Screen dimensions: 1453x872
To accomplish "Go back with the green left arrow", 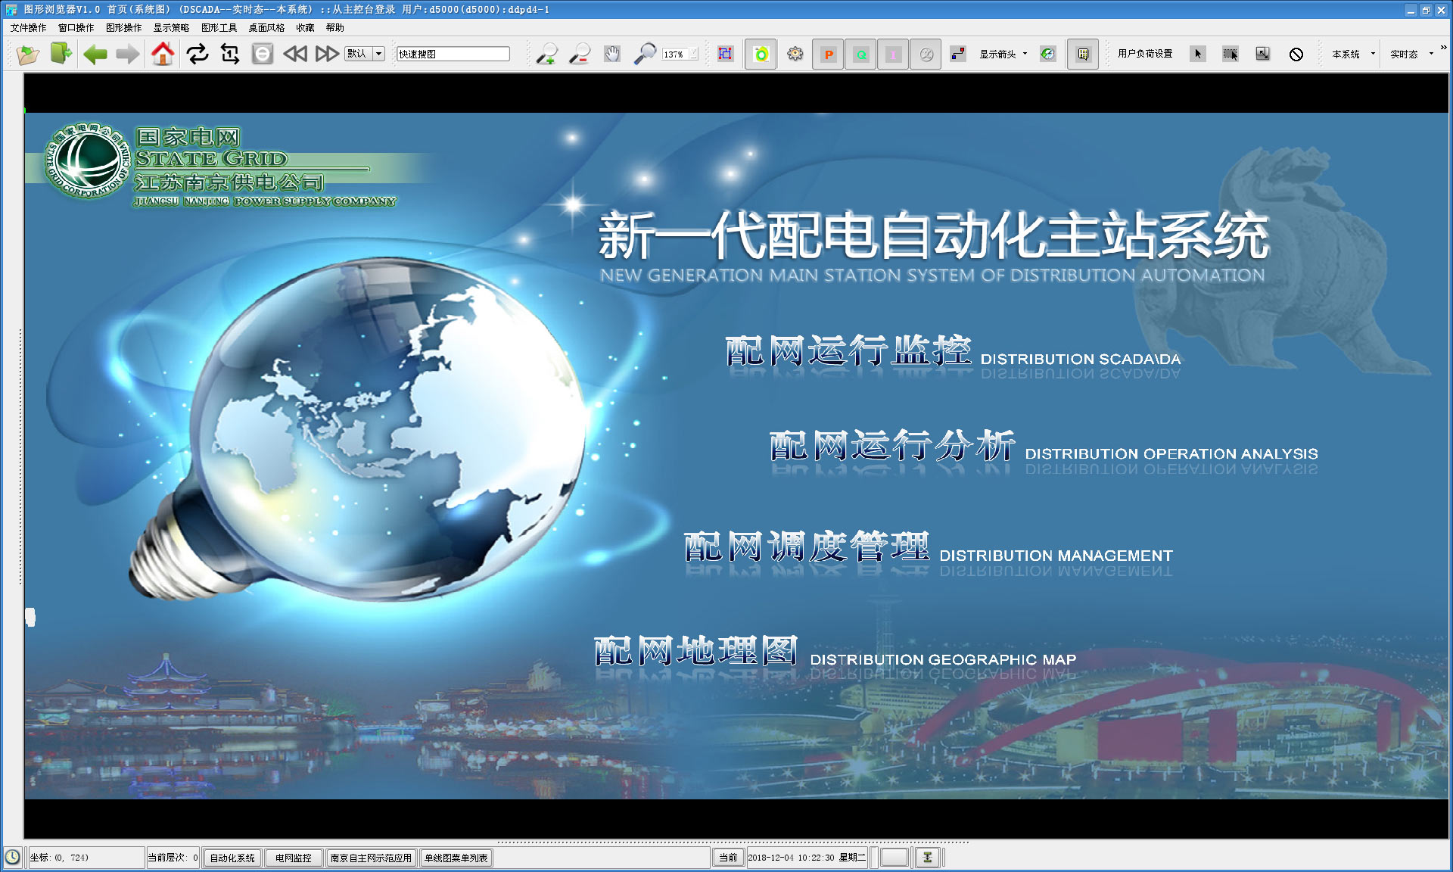I will point(95,54).
